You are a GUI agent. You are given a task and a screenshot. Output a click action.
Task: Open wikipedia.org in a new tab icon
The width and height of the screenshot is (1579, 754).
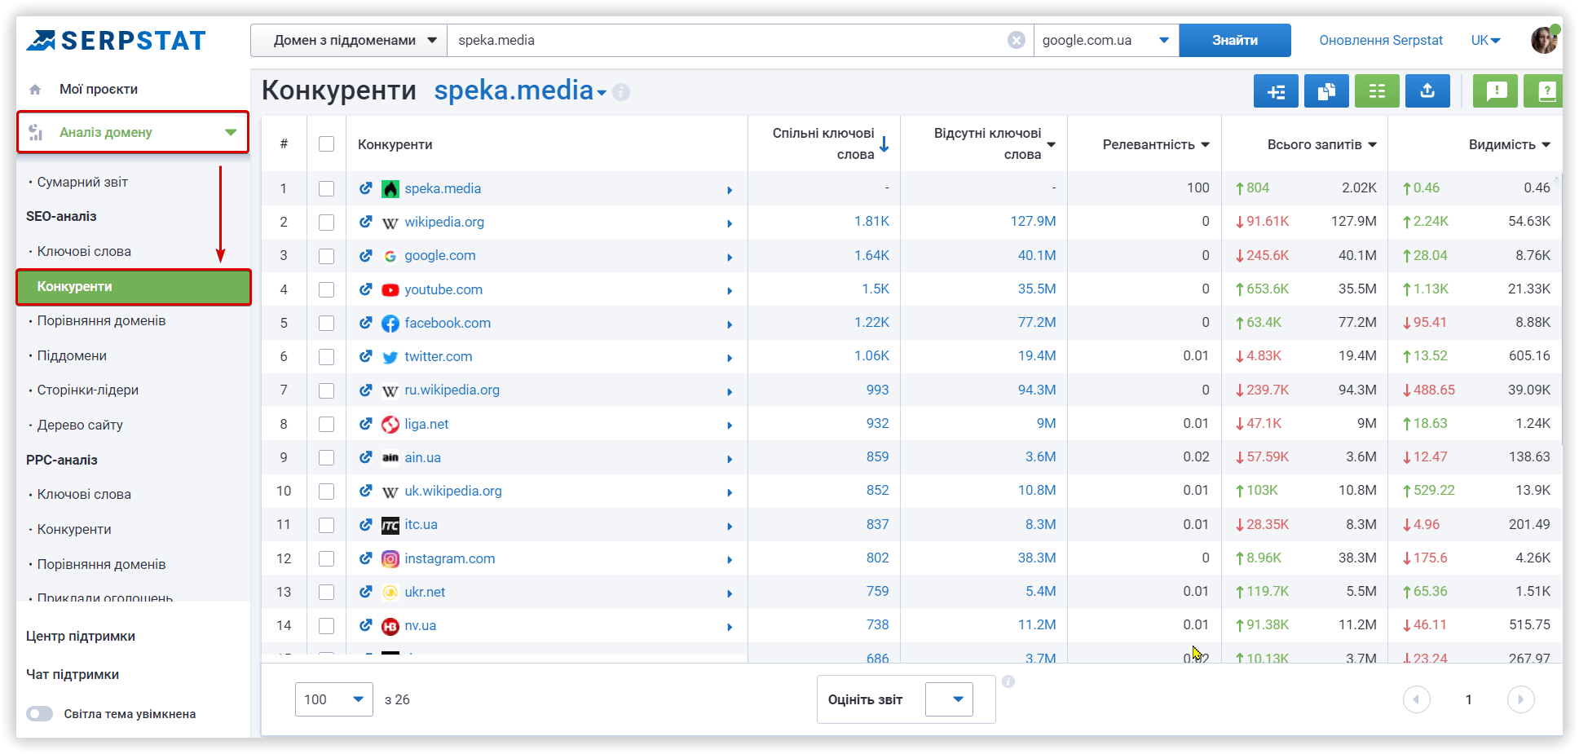(366, 222)
